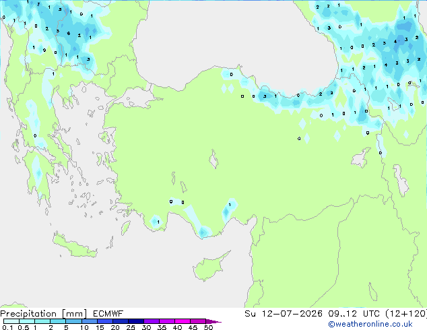Click the 15–20 mm legend swatch
Viewport: 427px width, 330px height.
coord(105,321)
